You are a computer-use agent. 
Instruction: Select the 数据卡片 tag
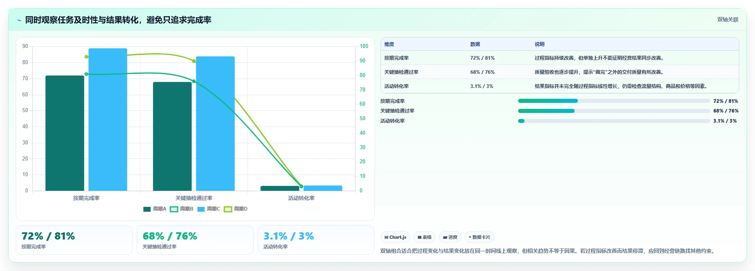point(480,237)
